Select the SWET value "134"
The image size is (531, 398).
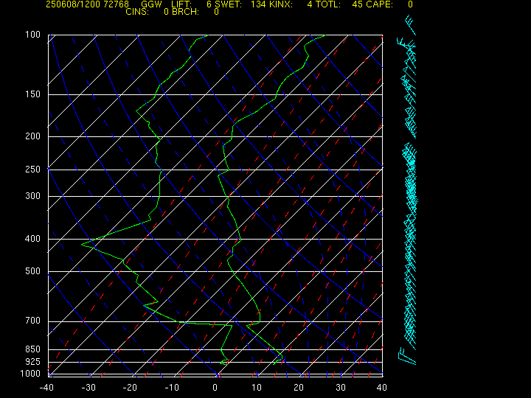[257, 4]
